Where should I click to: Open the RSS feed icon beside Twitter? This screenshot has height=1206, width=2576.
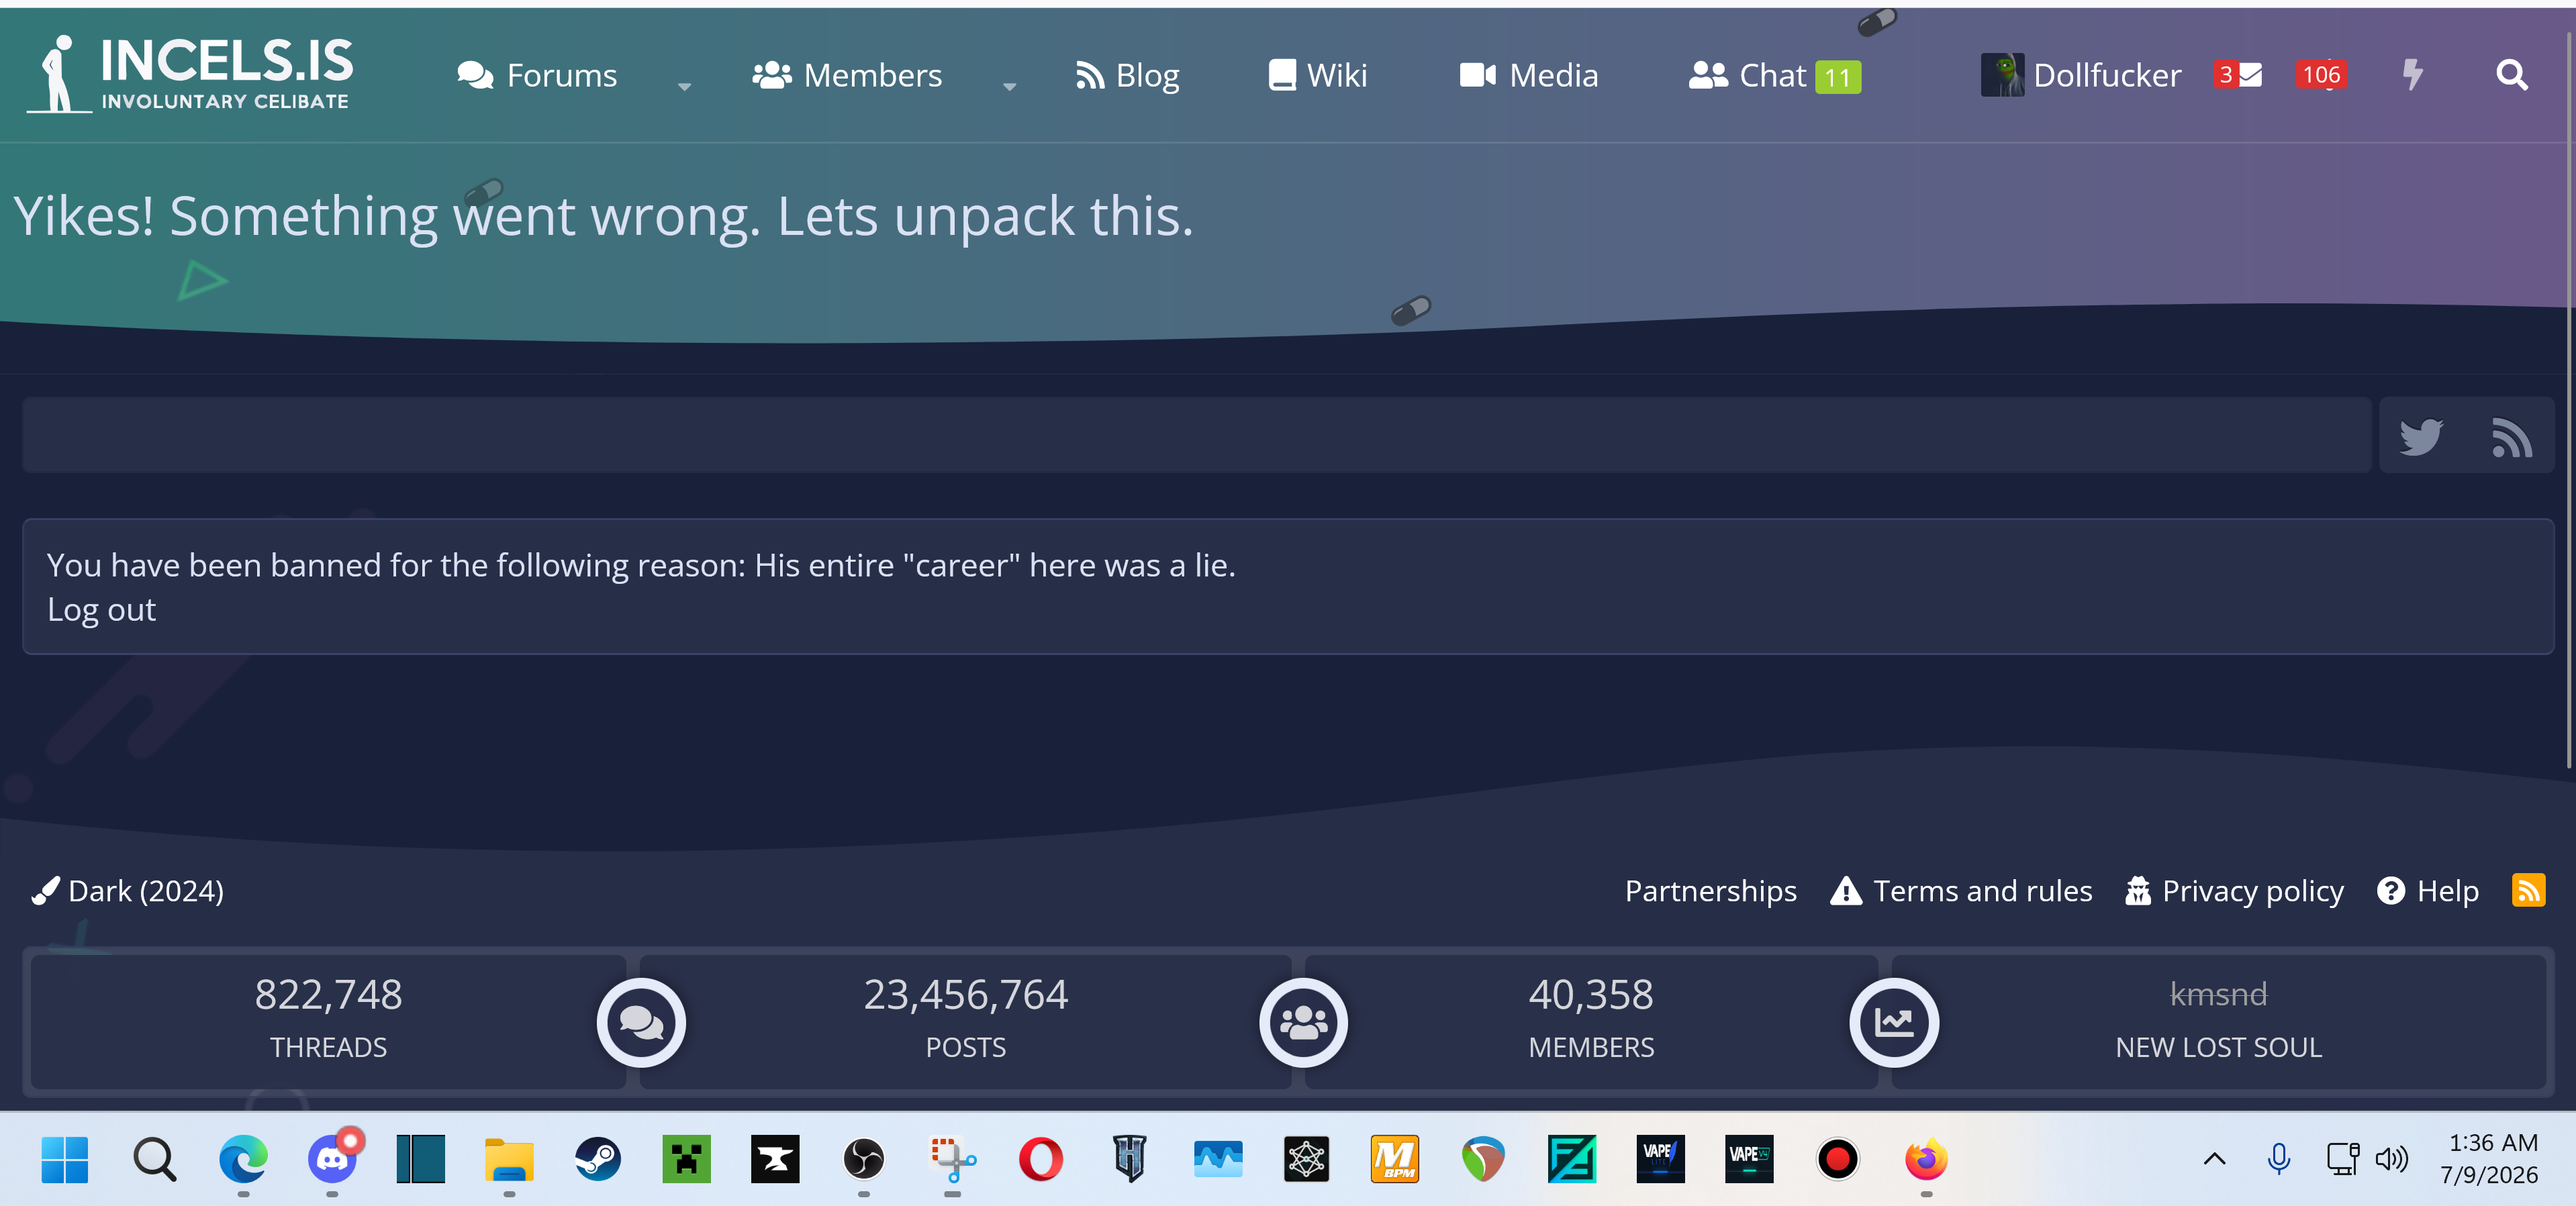[x=2511, y=437]
